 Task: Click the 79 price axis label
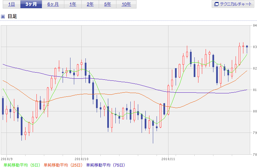pyautogui.click(x=255, y=133)
